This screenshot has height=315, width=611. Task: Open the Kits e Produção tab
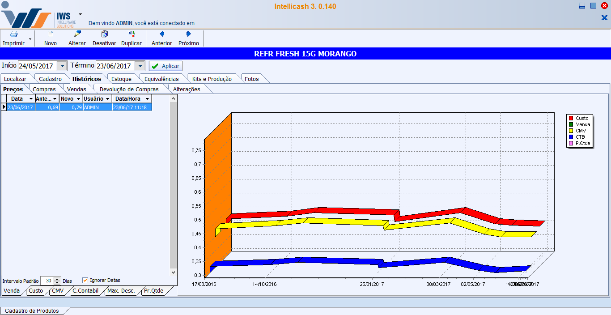pos(212,79)
